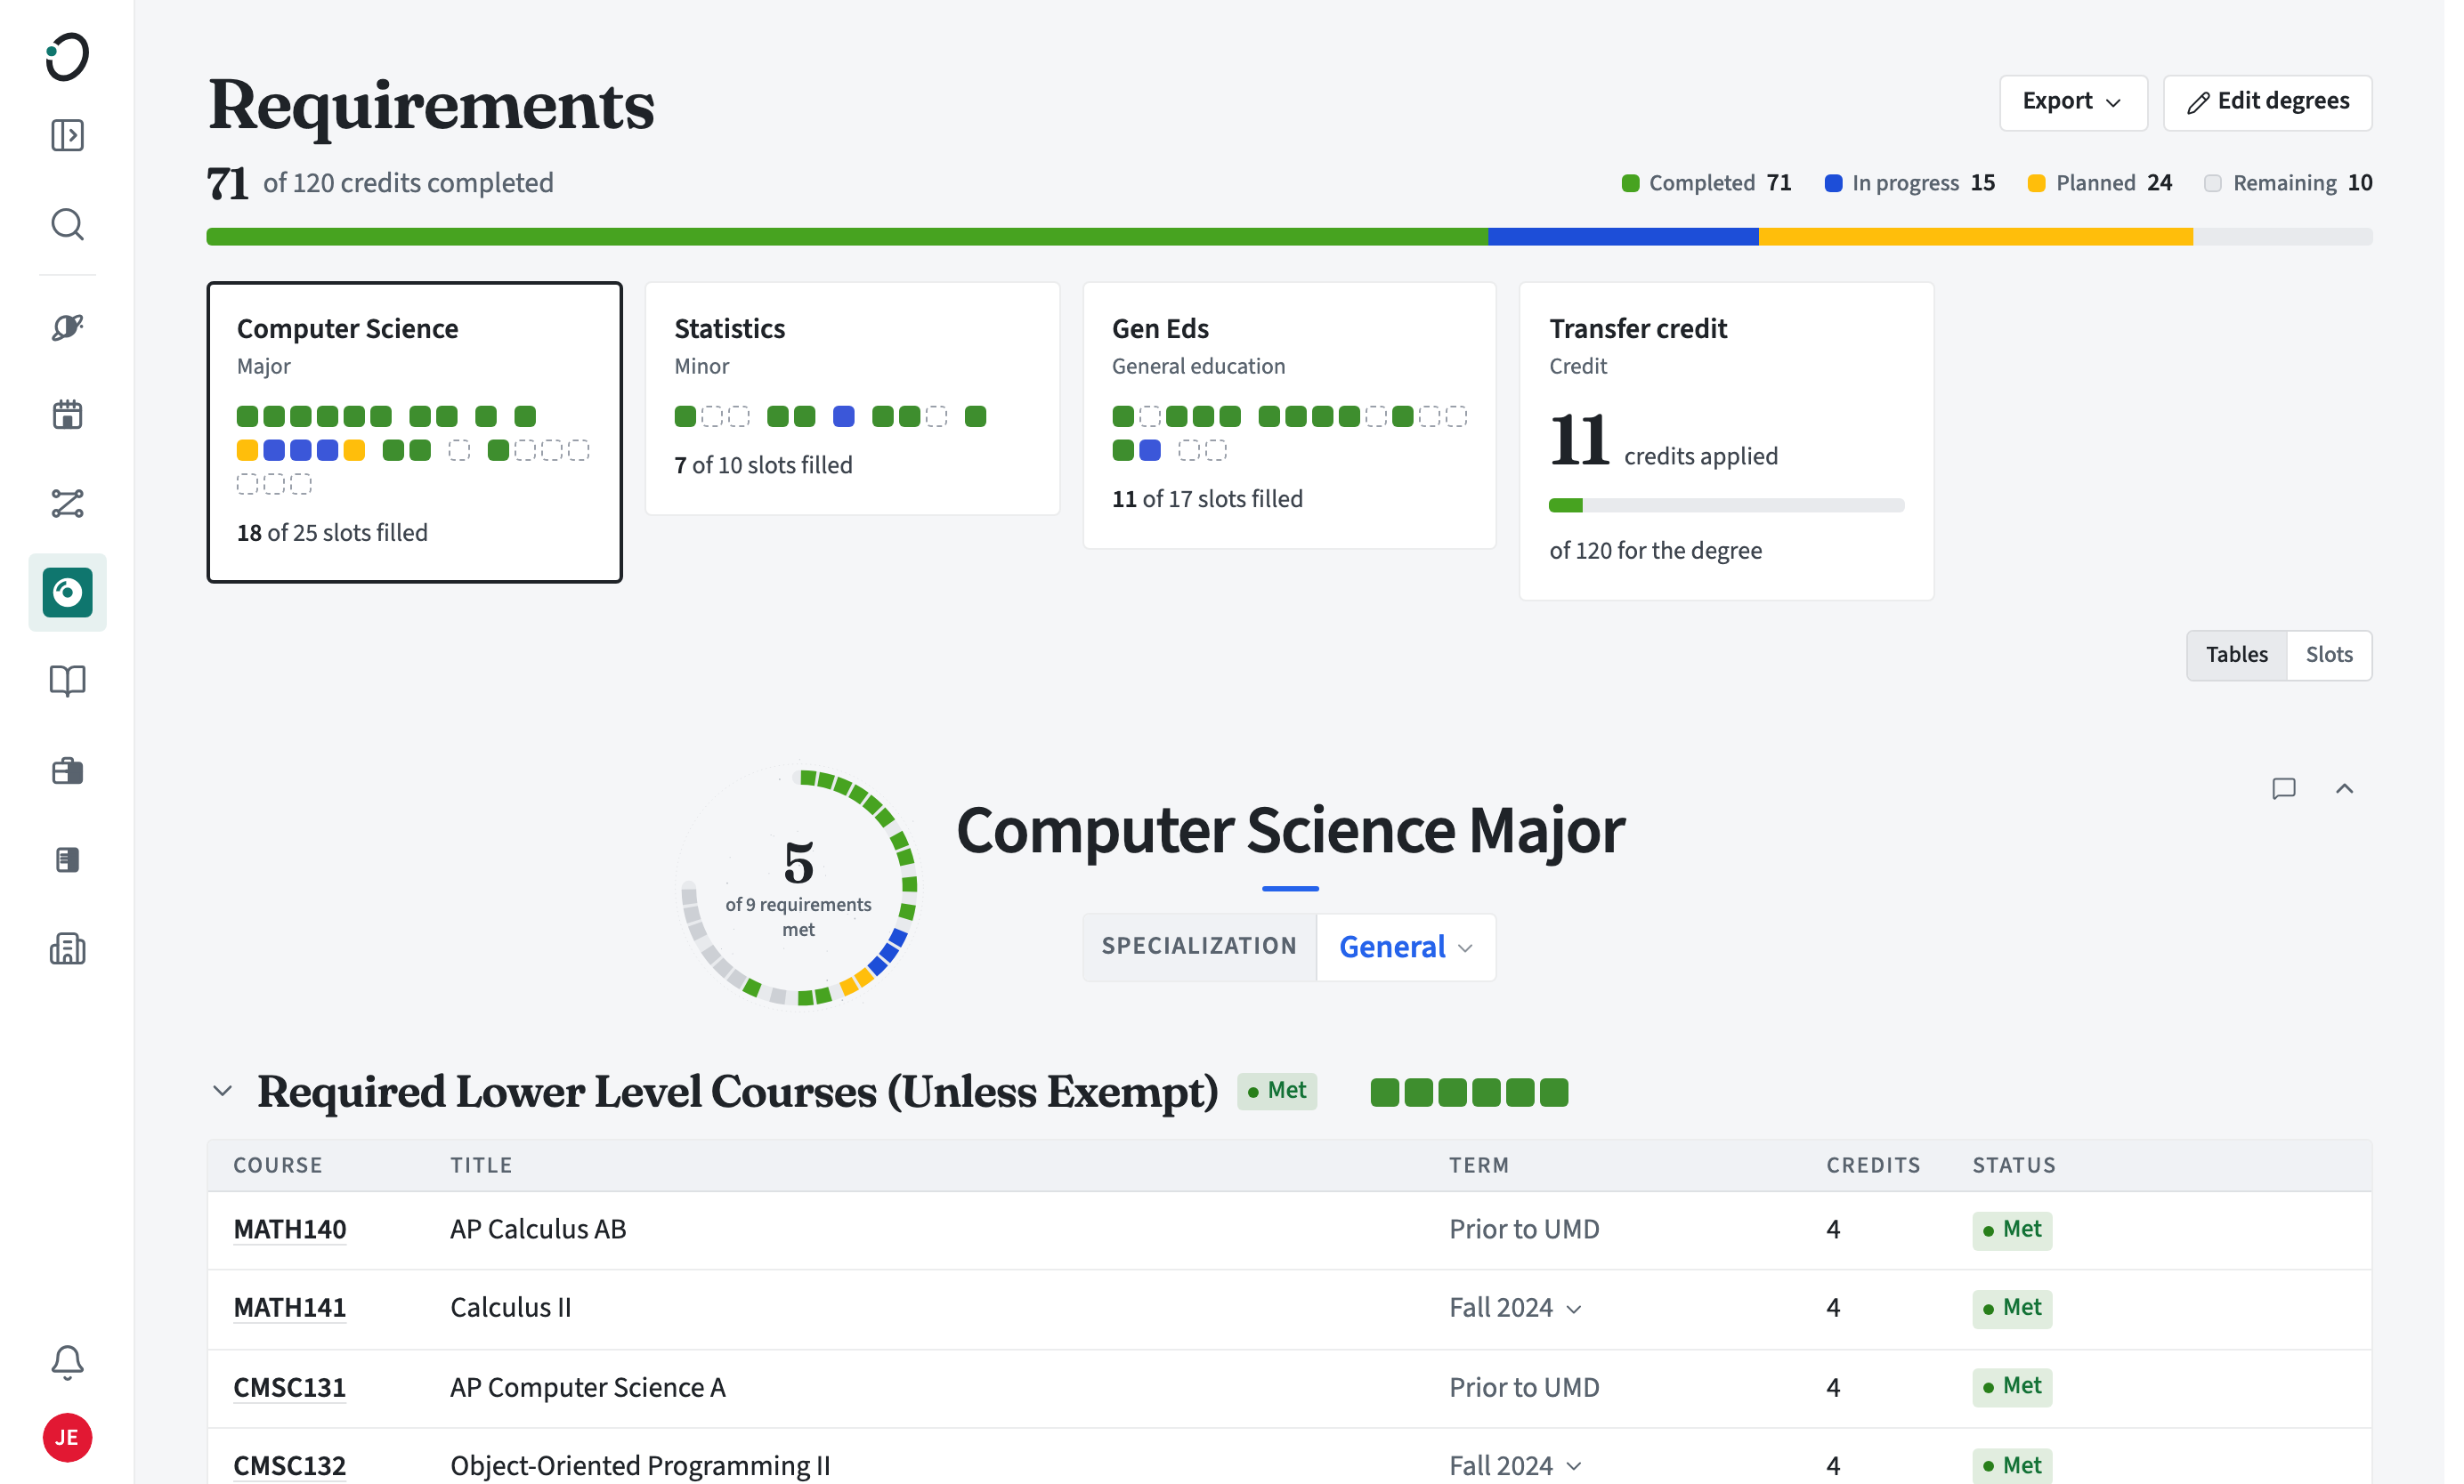This screenshot has height=1484, width=2464.
Task: Click the In progress 15 legend item
Action: point(1909,183)
